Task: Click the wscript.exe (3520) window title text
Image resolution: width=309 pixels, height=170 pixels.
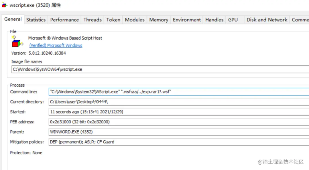Action: point(35,5)
